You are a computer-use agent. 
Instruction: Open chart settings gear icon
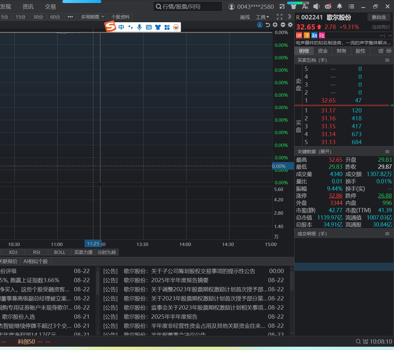click(290, 25)
